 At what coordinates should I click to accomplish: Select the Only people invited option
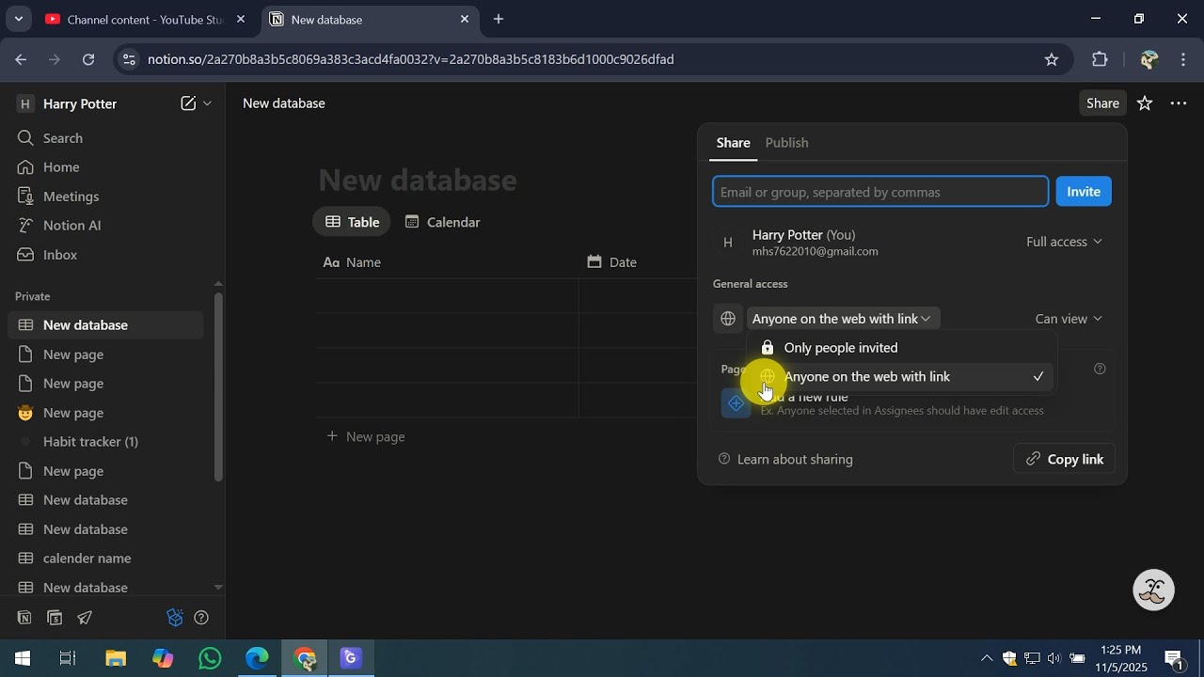902,348
